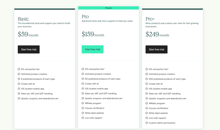Click iOS student mobile app in Basic

(33, 89)
